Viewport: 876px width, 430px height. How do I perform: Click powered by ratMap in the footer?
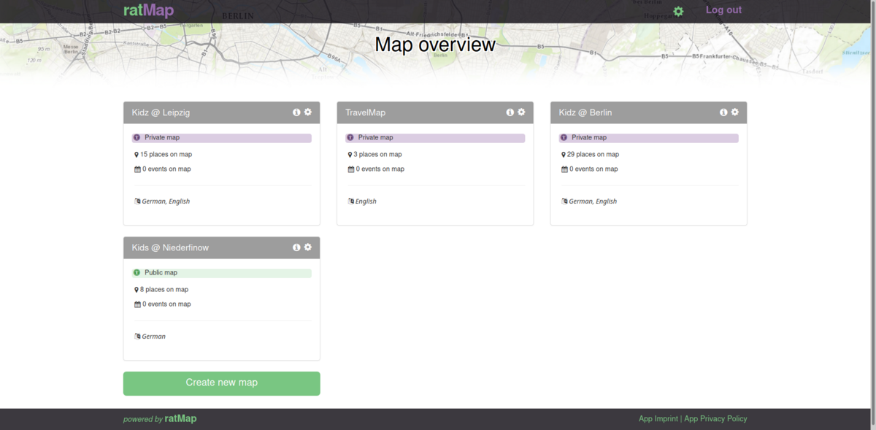[x=160, y=418]
